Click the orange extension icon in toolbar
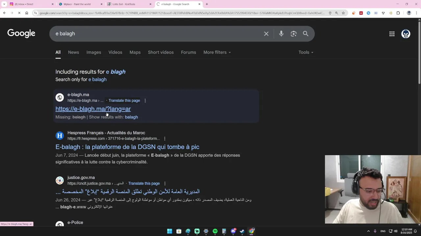Image resolution: width=421 pixels, height=236 pixels. tap(354, 13)
